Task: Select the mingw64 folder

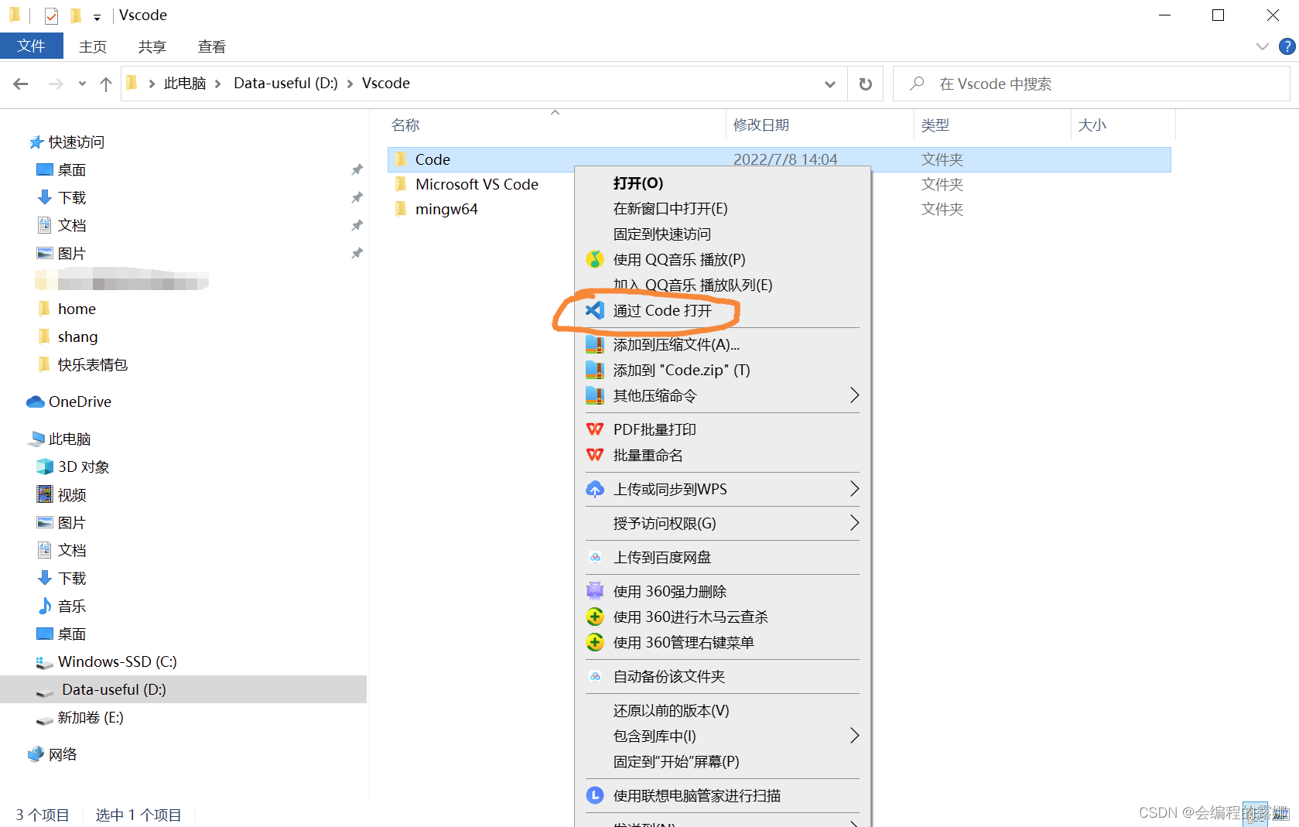Action: (446, 209)
